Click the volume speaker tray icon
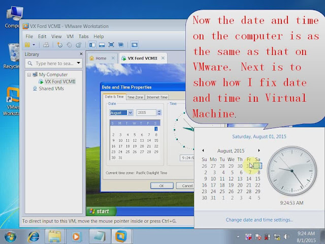The image size is (325, 244). pyautogui.click(x=286, y=236)
